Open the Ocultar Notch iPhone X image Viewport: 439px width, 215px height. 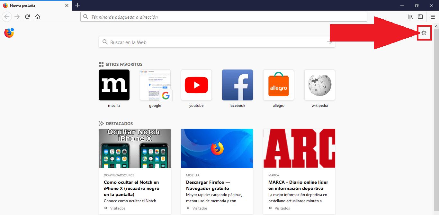[x=135, y=148]
